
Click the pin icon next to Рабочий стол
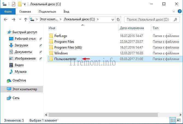point(40,39)
